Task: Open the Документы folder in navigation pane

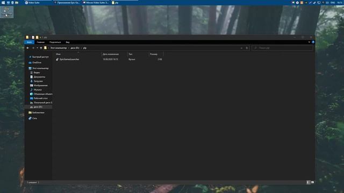Action: click(x=39, y=77)
